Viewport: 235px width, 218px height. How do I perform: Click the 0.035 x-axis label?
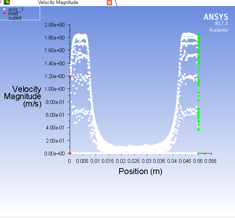coord(159,161)
